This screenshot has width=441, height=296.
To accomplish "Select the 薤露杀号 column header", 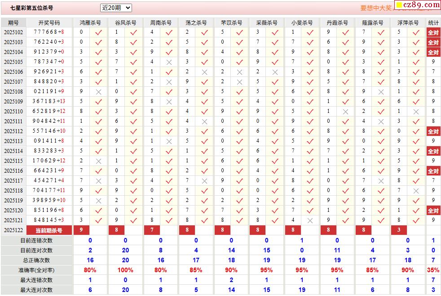I will tap(373, 23).
